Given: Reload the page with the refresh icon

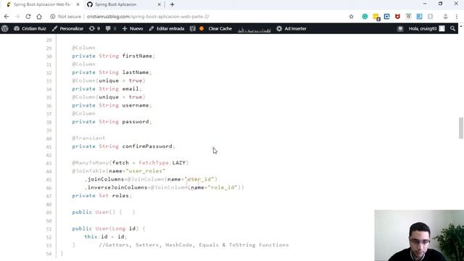Looking at the screenshot, I should point(28,17).
